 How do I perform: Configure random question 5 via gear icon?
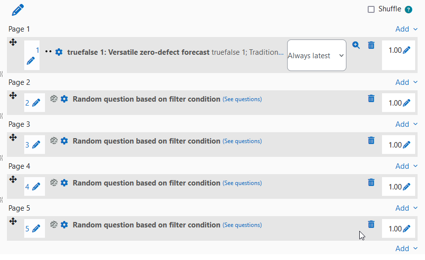[64, 224]
